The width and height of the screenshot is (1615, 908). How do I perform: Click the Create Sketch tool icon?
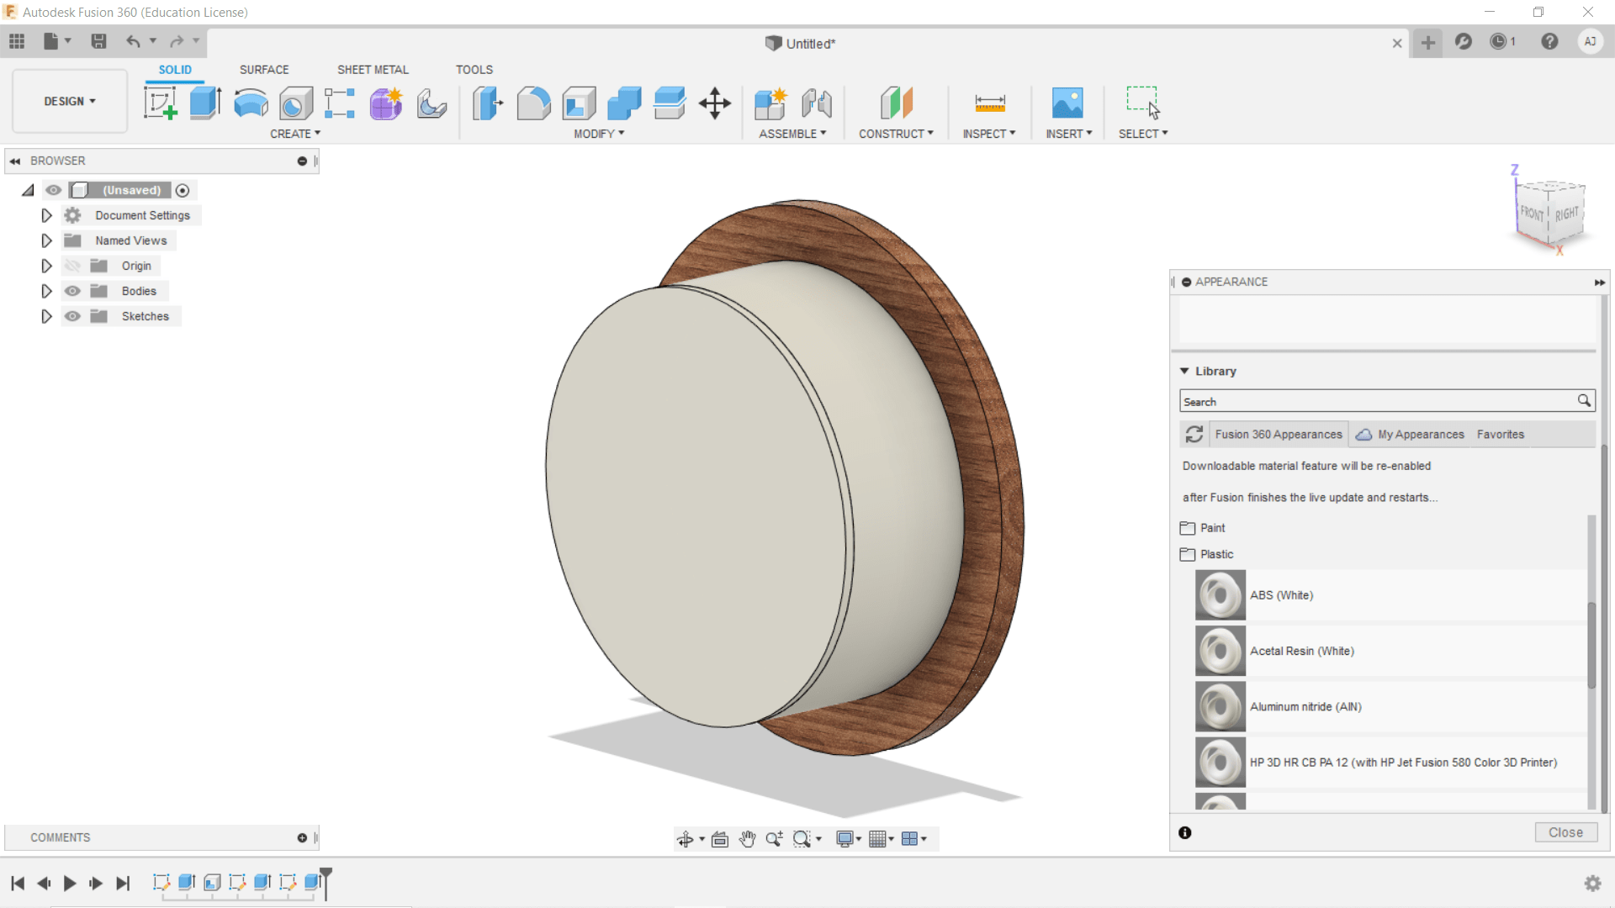160,103
